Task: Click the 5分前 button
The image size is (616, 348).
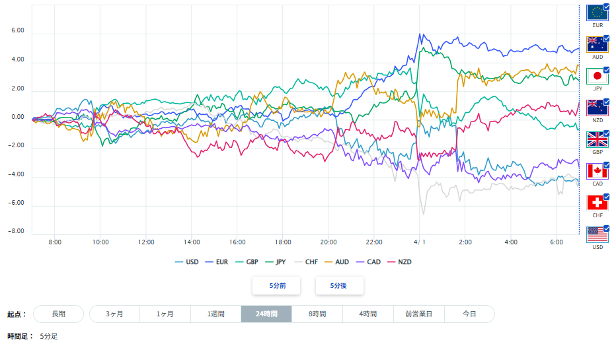Action: click(x=276, y=286)
